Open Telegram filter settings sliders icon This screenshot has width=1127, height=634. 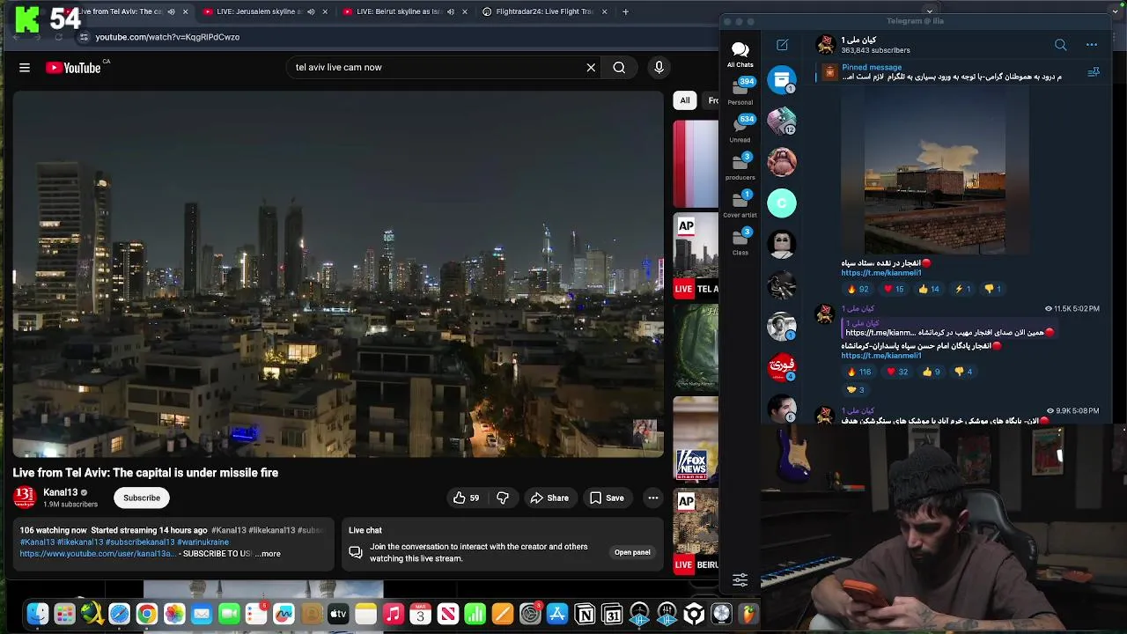[740, 579]
